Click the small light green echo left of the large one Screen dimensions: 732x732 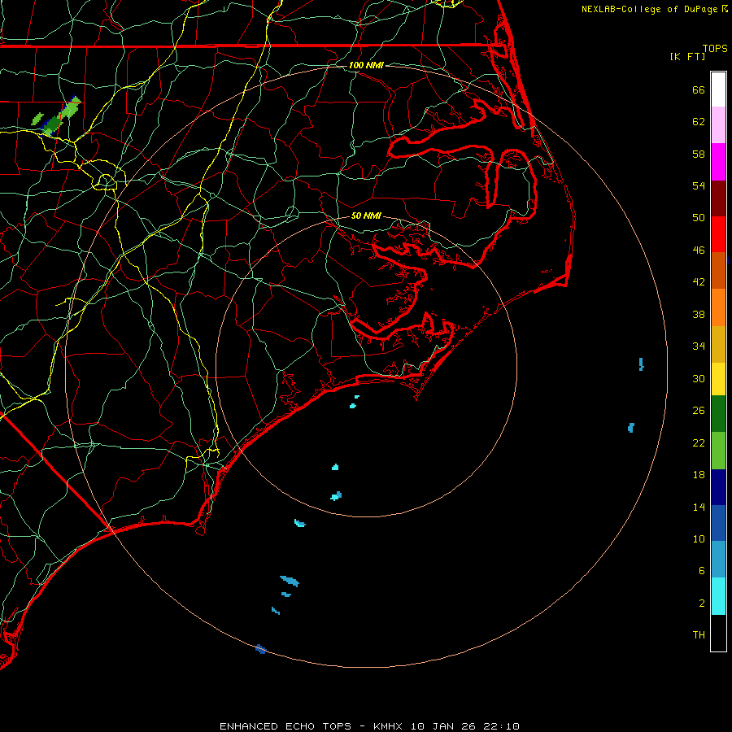(x=37, y=119)
